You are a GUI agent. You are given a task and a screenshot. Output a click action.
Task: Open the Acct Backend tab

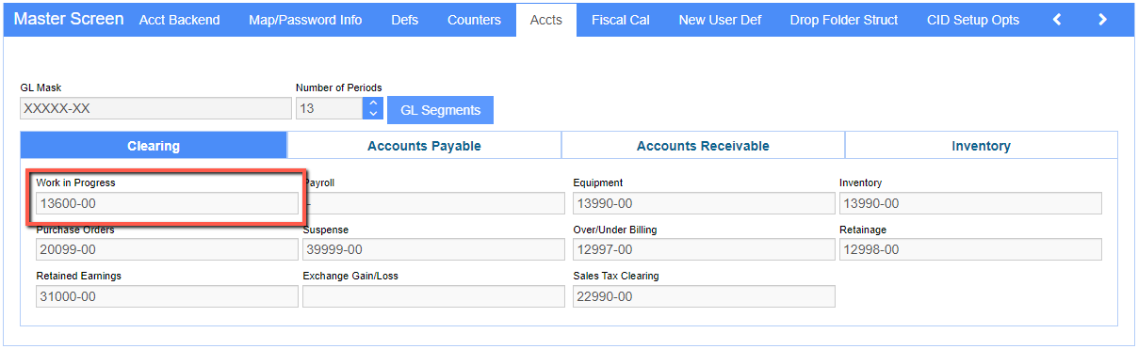coord(179,20)
